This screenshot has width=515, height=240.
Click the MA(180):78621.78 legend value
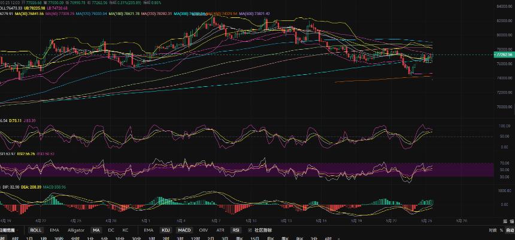coord(124,14)
